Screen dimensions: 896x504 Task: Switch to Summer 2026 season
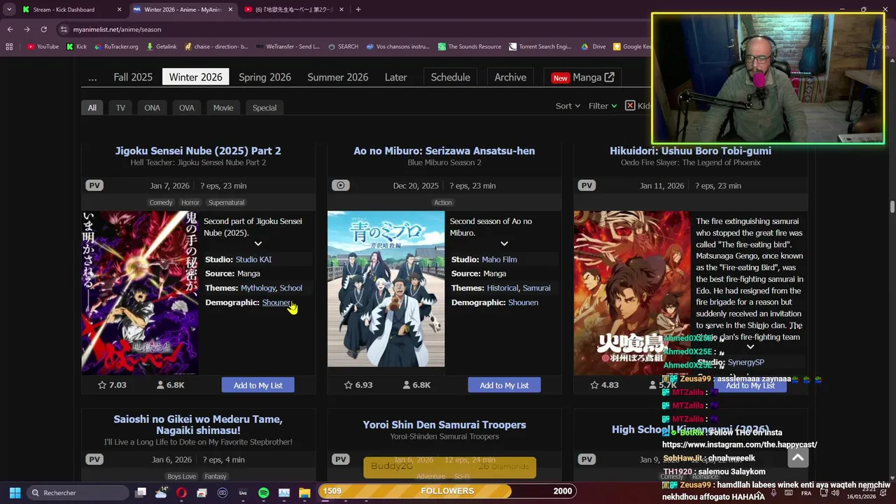coord(337,77)
